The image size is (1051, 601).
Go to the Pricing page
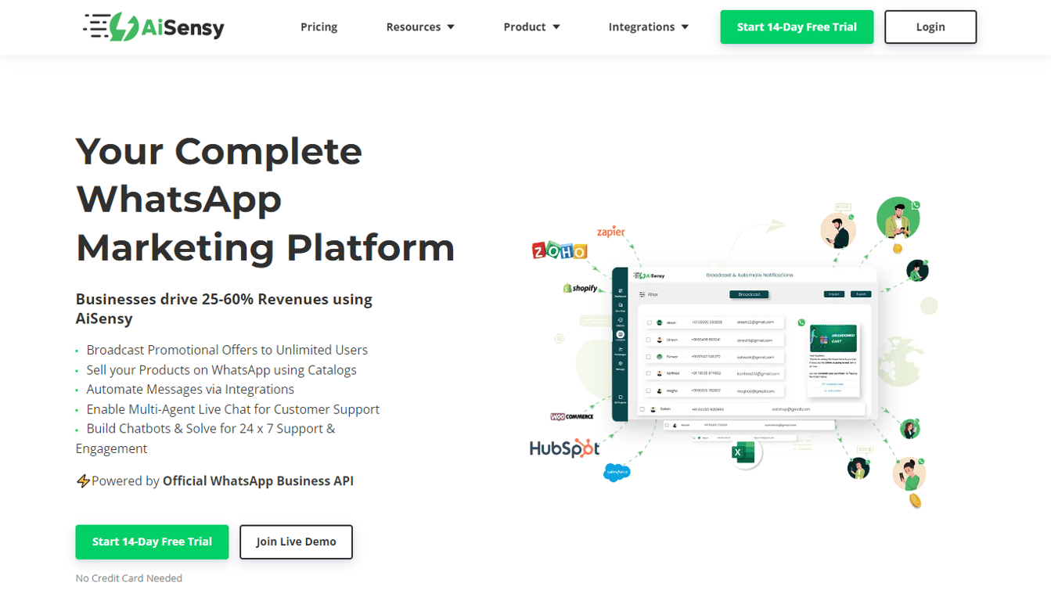[319, 27]
